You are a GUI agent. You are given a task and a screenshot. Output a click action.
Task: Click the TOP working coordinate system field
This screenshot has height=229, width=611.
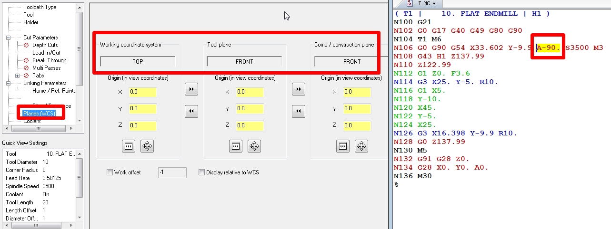coord(138,61)
